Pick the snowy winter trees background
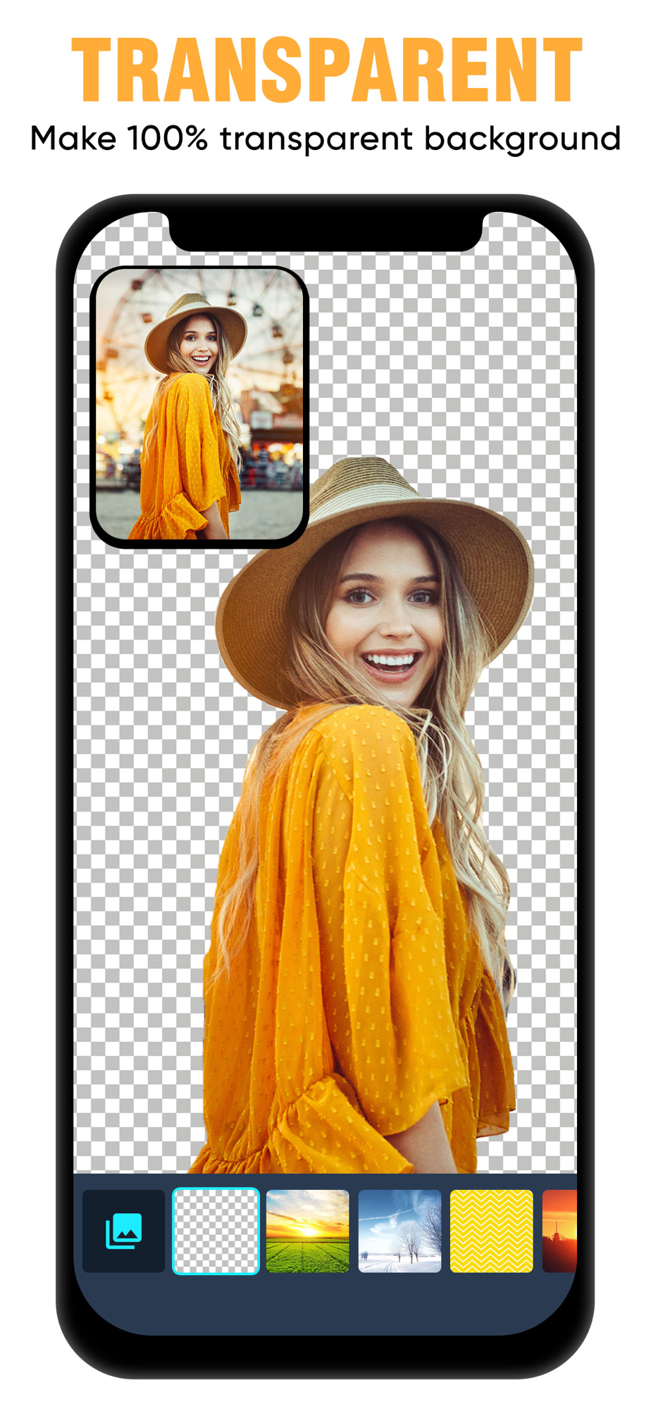The image size is (651, 1409). pos(399,1231)
